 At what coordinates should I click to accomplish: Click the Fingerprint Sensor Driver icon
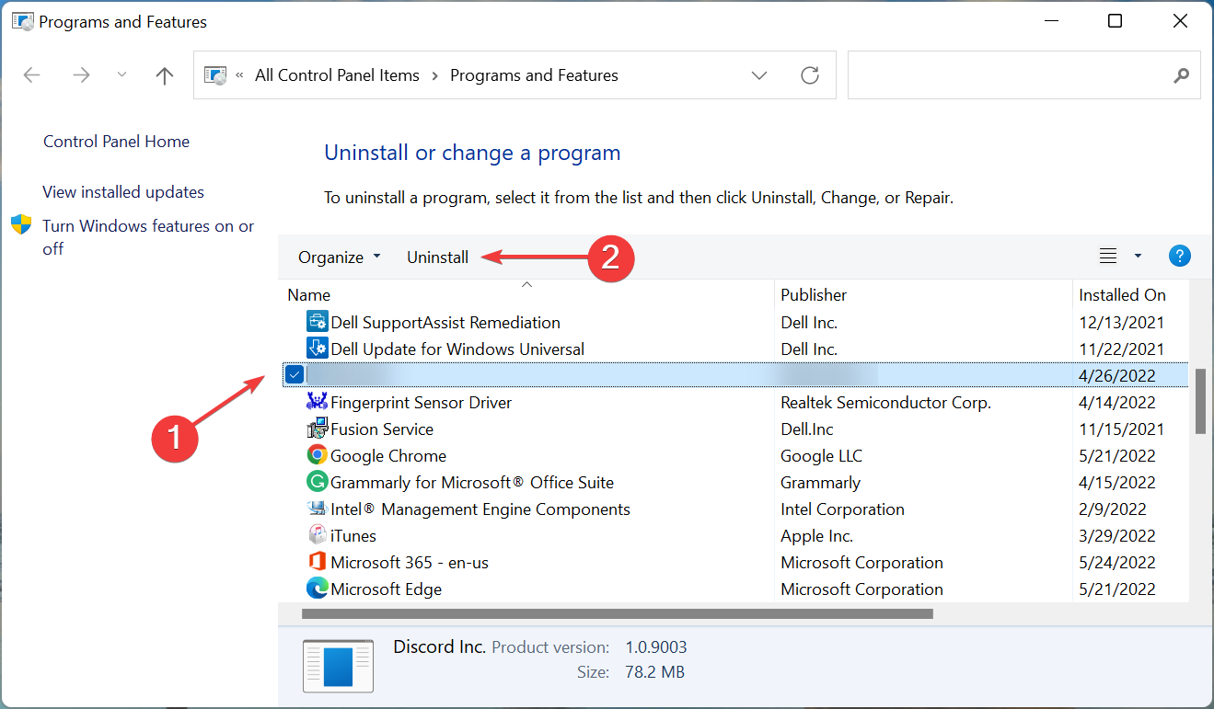[x=318, y=402]
